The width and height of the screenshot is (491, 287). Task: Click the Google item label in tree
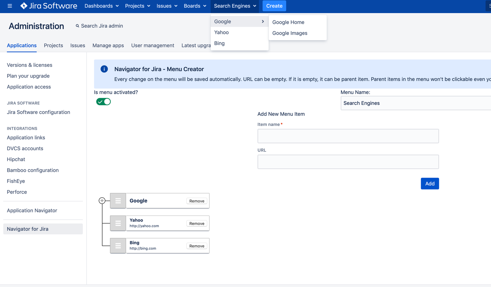138,201
